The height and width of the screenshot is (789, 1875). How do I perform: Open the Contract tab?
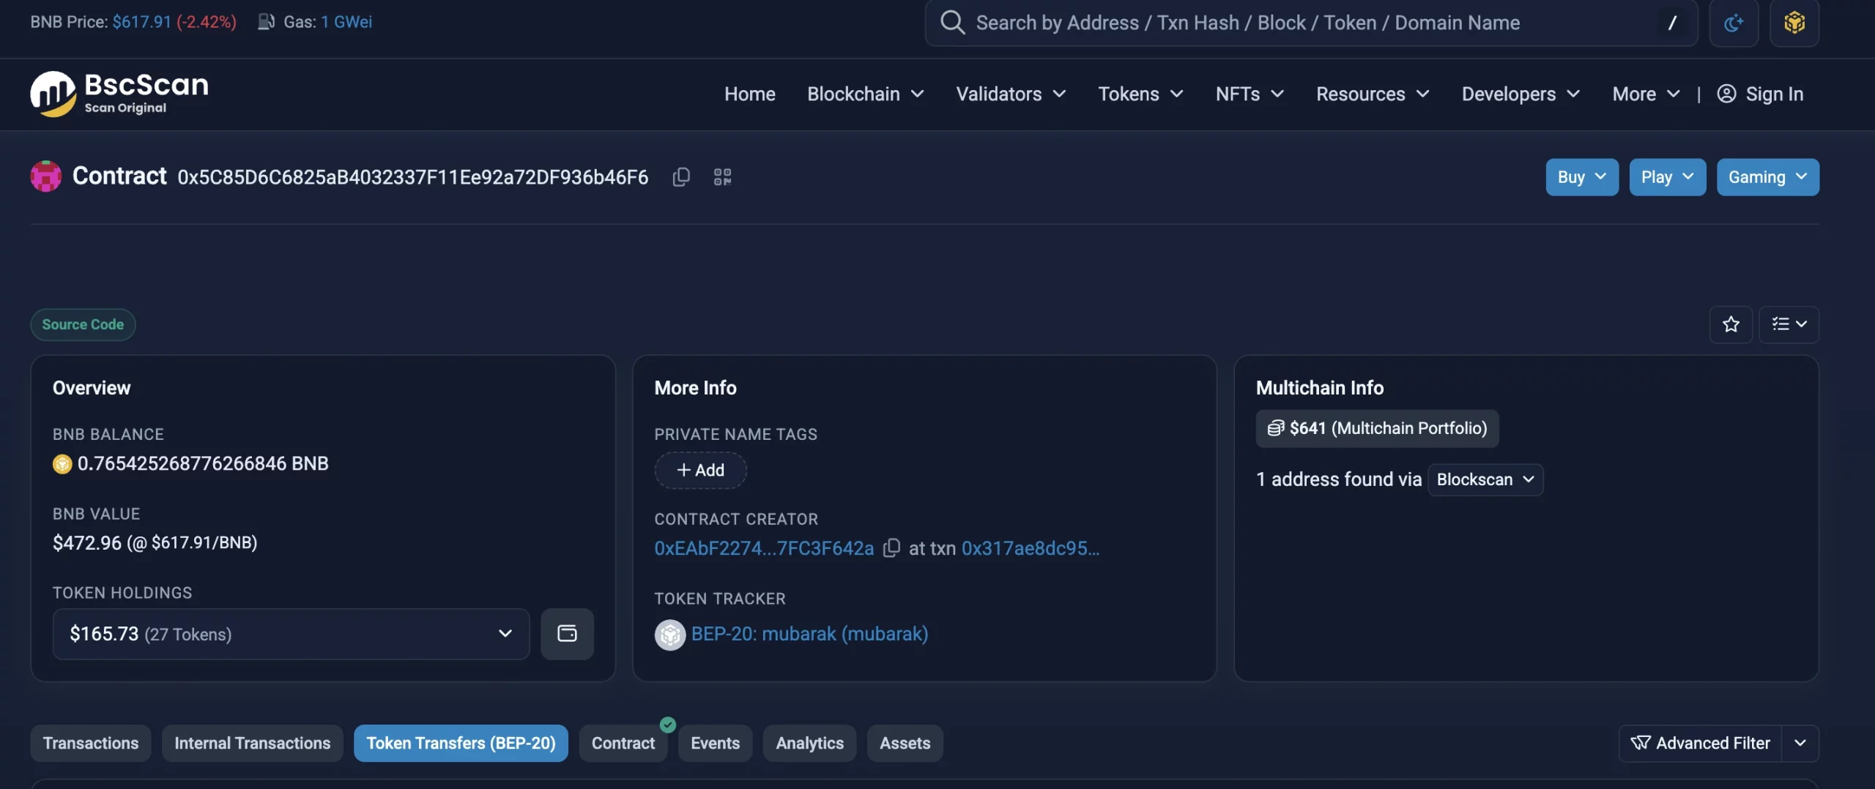pos(623,743)
